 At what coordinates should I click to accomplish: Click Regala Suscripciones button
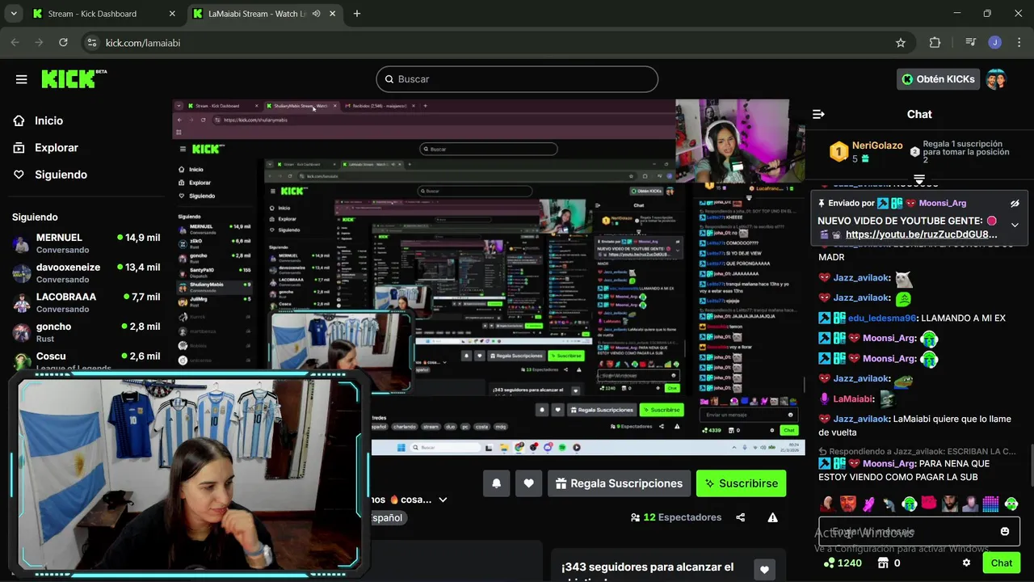(619, 483)
